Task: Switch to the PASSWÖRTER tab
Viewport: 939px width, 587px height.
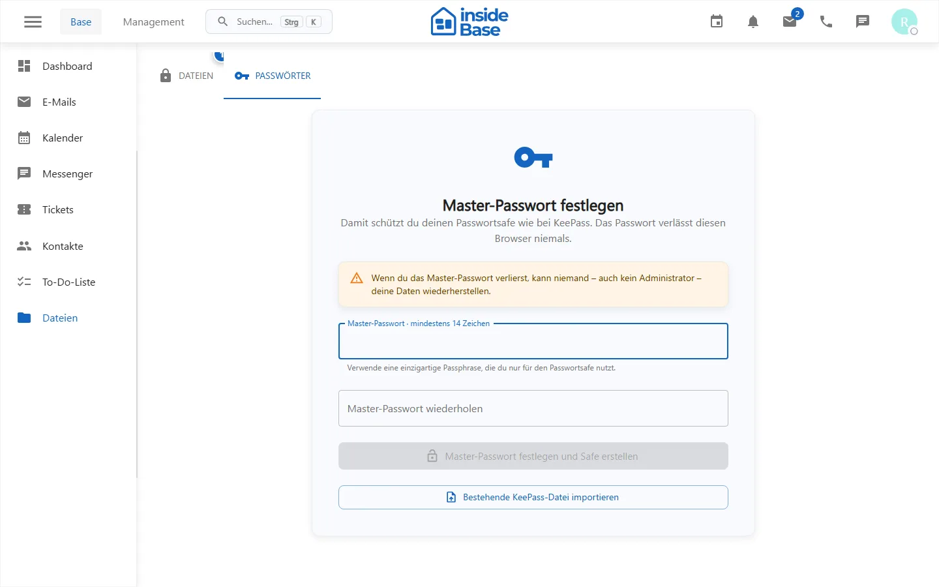Action: 272,76
